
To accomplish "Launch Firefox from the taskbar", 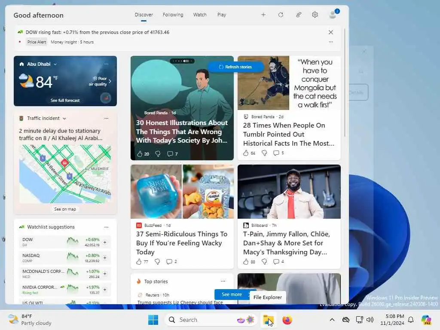I will (x=287, y=320).
